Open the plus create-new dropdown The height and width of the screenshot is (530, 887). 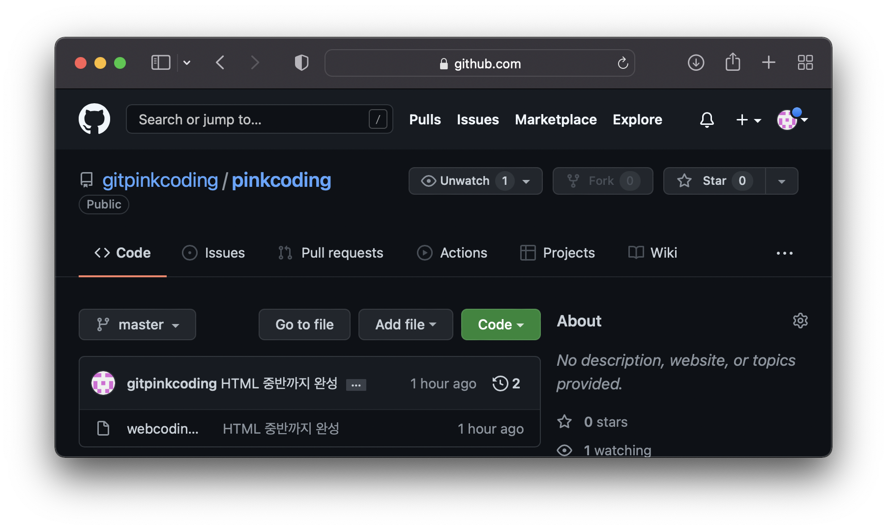(x=748, y=119)
